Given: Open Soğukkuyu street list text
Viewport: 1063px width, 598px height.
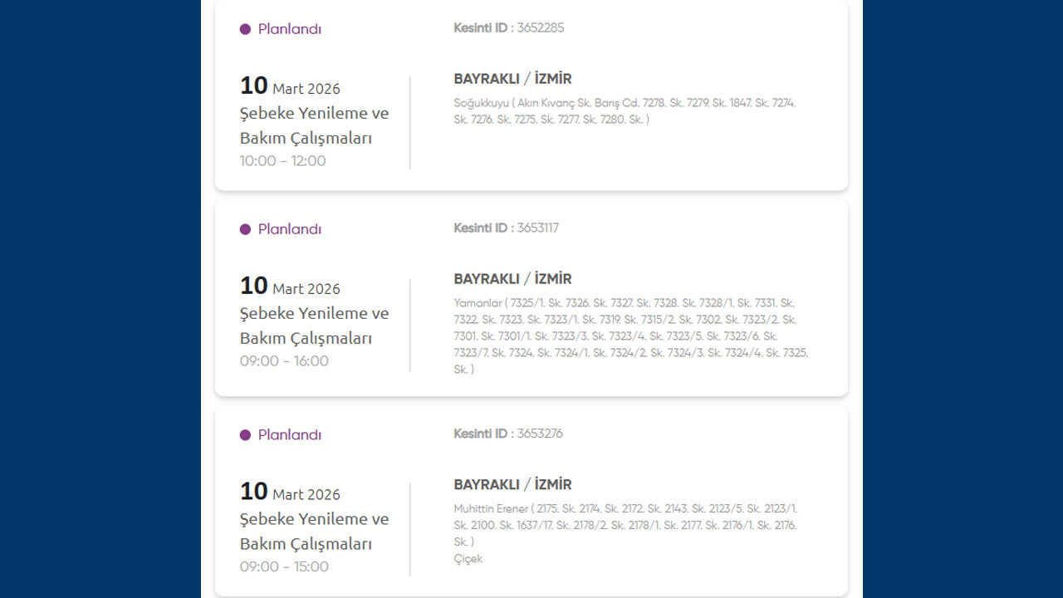Looking at the screenshot, I should pyautogui.click(x=625, y=111).
